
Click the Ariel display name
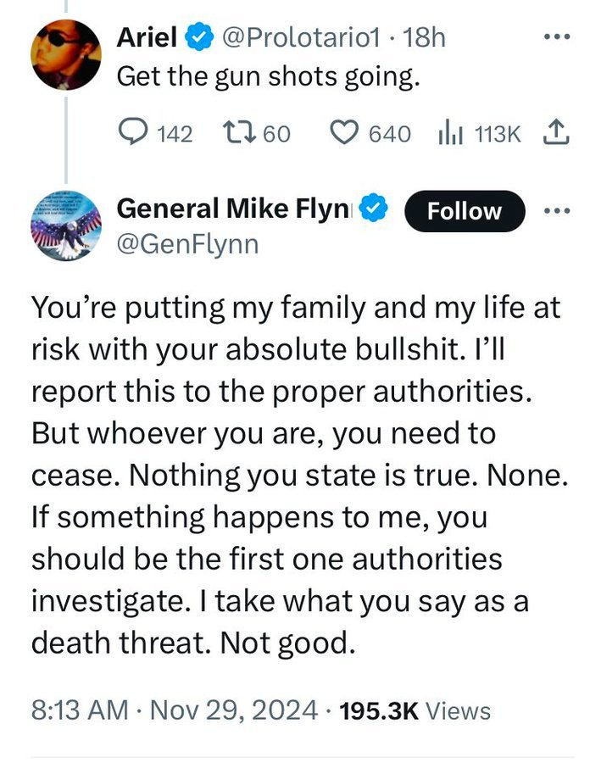click(146, 38)
